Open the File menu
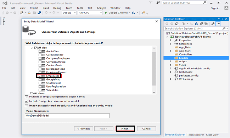This screenshot has width=230, height=138. point(4,8)
